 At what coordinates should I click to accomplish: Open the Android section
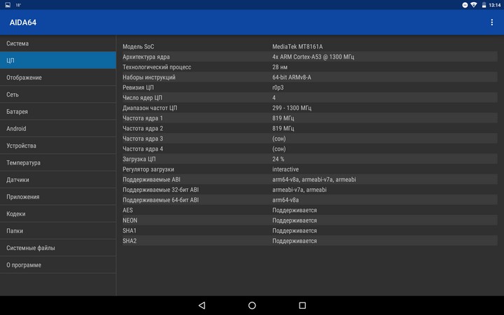[x=58, y=129]
